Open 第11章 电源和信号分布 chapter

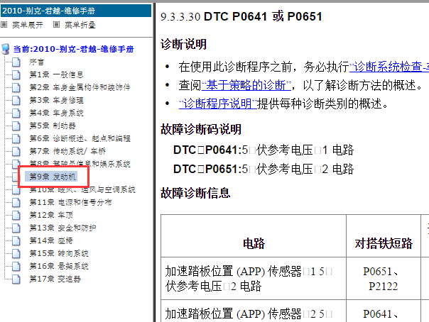click(70, 202)
